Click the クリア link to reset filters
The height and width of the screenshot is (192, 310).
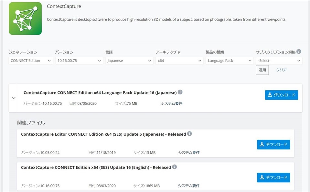[x=281, y=70]
